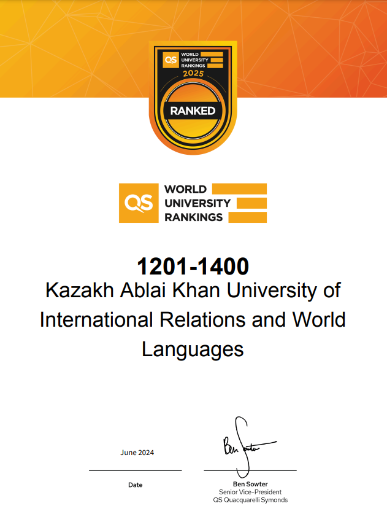Click 'Kazakh Ablai Khan University of' line

193,290
